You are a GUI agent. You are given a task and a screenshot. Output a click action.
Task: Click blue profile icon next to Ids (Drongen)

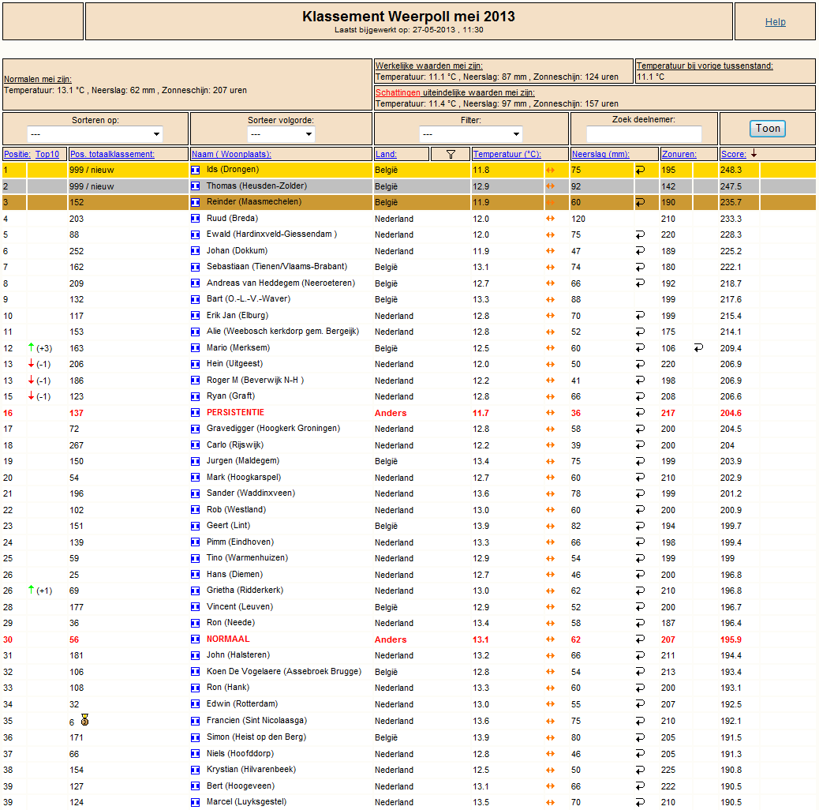point(196,170)
